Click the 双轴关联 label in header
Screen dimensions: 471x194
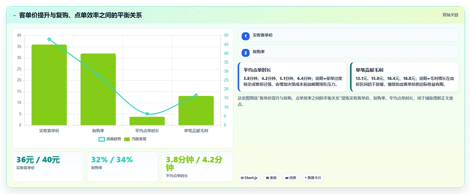point(450,15)
